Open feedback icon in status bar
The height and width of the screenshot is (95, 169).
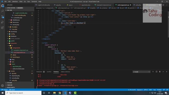coord(164,90)
